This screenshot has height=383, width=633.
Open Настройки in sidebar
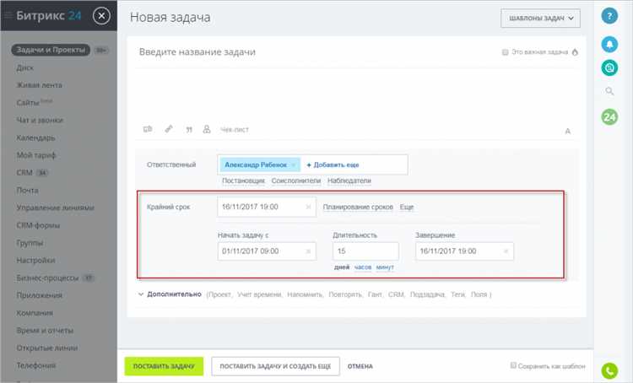click(x=35, y=261)
